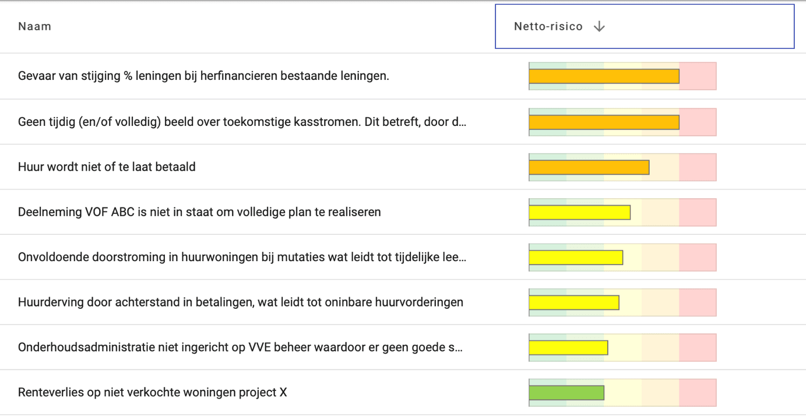Screen dimensions: 806x419
Task: Click yellow bar for 'Onvoldoende doorstroming' row
Action: click(x=576, y=258)
